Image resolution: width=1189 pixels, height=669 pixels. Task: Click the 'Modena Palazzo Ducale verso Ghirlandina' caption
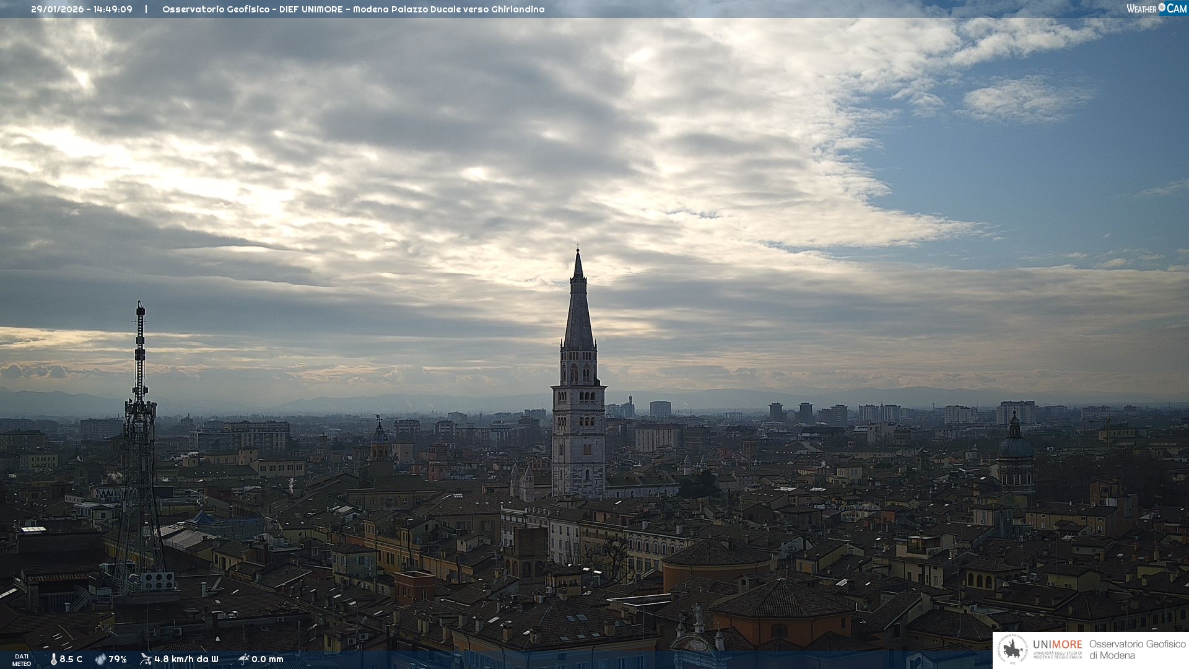(448, 9)
